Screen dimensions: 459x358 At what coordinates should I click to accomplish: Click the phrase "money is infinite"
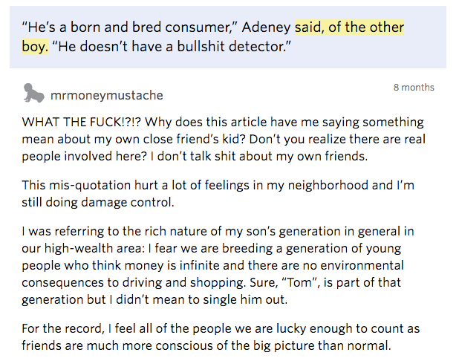point(181,266)
